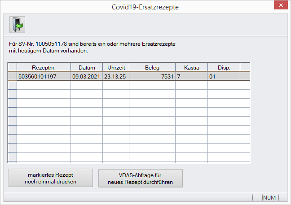This screenshot has width=291, height=205.
Task: Start VDAS-Abfrage für neues Rezept
Action: (140, 178)
